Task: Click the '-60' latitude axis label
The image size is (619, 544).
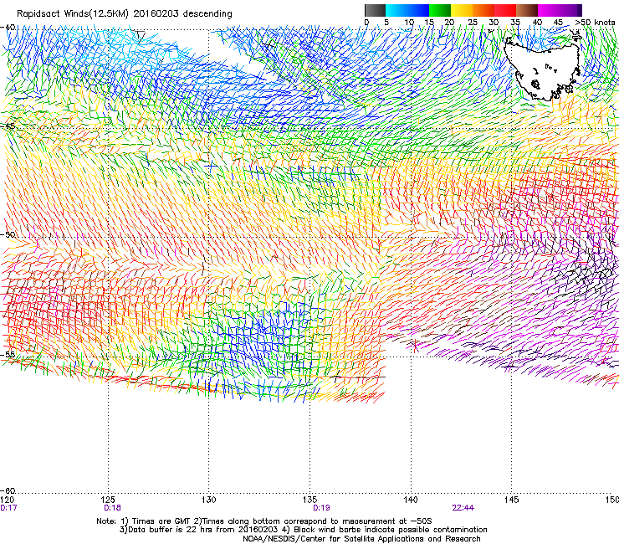Action: pos(8,490)
